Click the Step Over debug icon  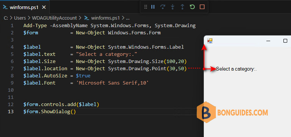pyautogui.click(x=163, y=7)
